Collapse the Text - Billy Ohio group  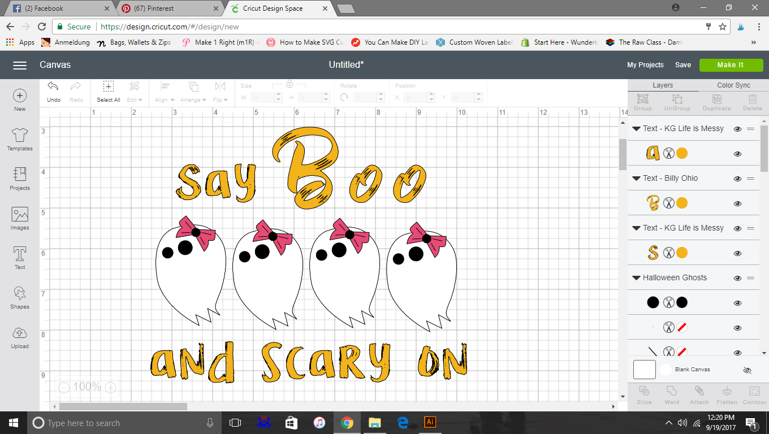click(637, 179)
